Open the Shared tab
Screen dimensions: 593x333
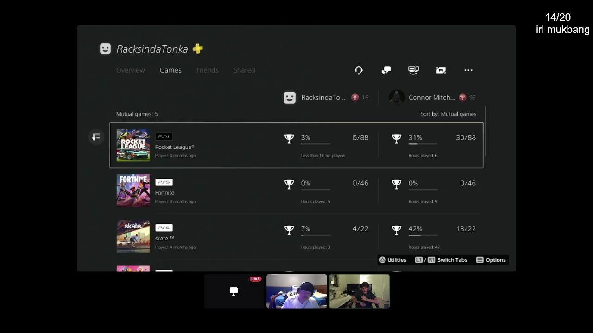point(244,70)
